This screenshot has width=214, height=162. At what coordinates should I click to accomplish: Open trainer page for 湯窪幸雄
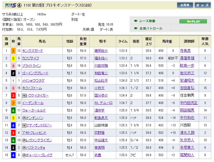(x=187, y=58)
